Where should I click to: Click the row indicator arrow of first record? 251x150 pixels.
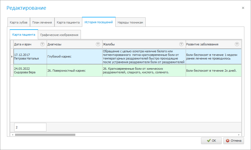tap(12, 57)
